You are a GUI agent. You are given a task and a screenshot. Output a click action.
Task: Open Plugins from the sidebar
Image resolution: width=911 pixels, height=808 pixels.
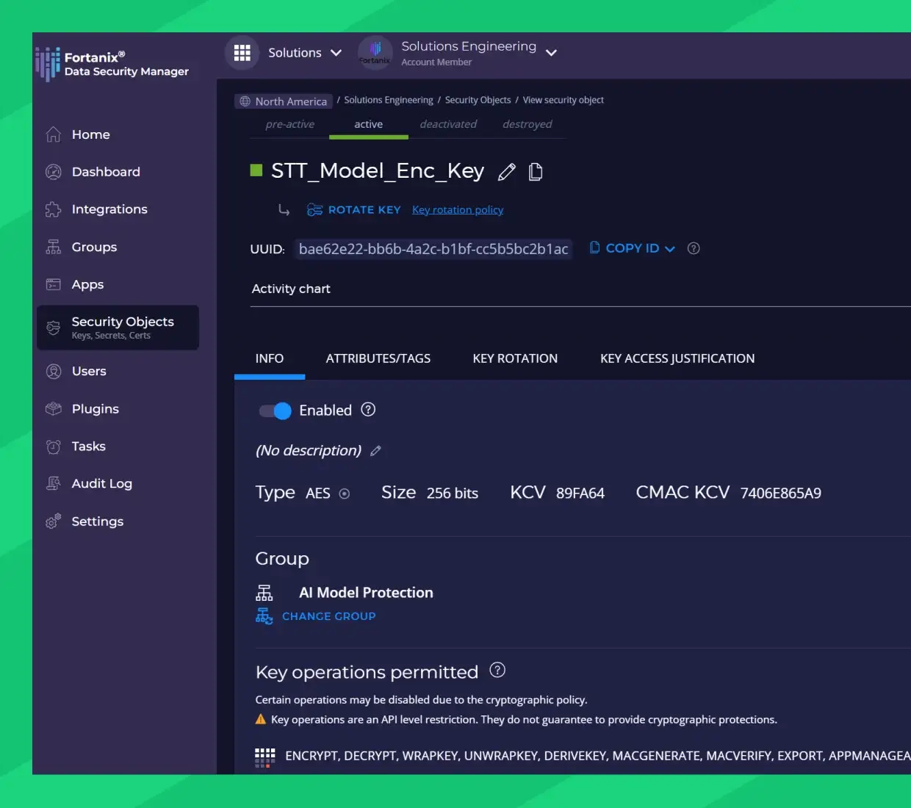pos(95,409)
